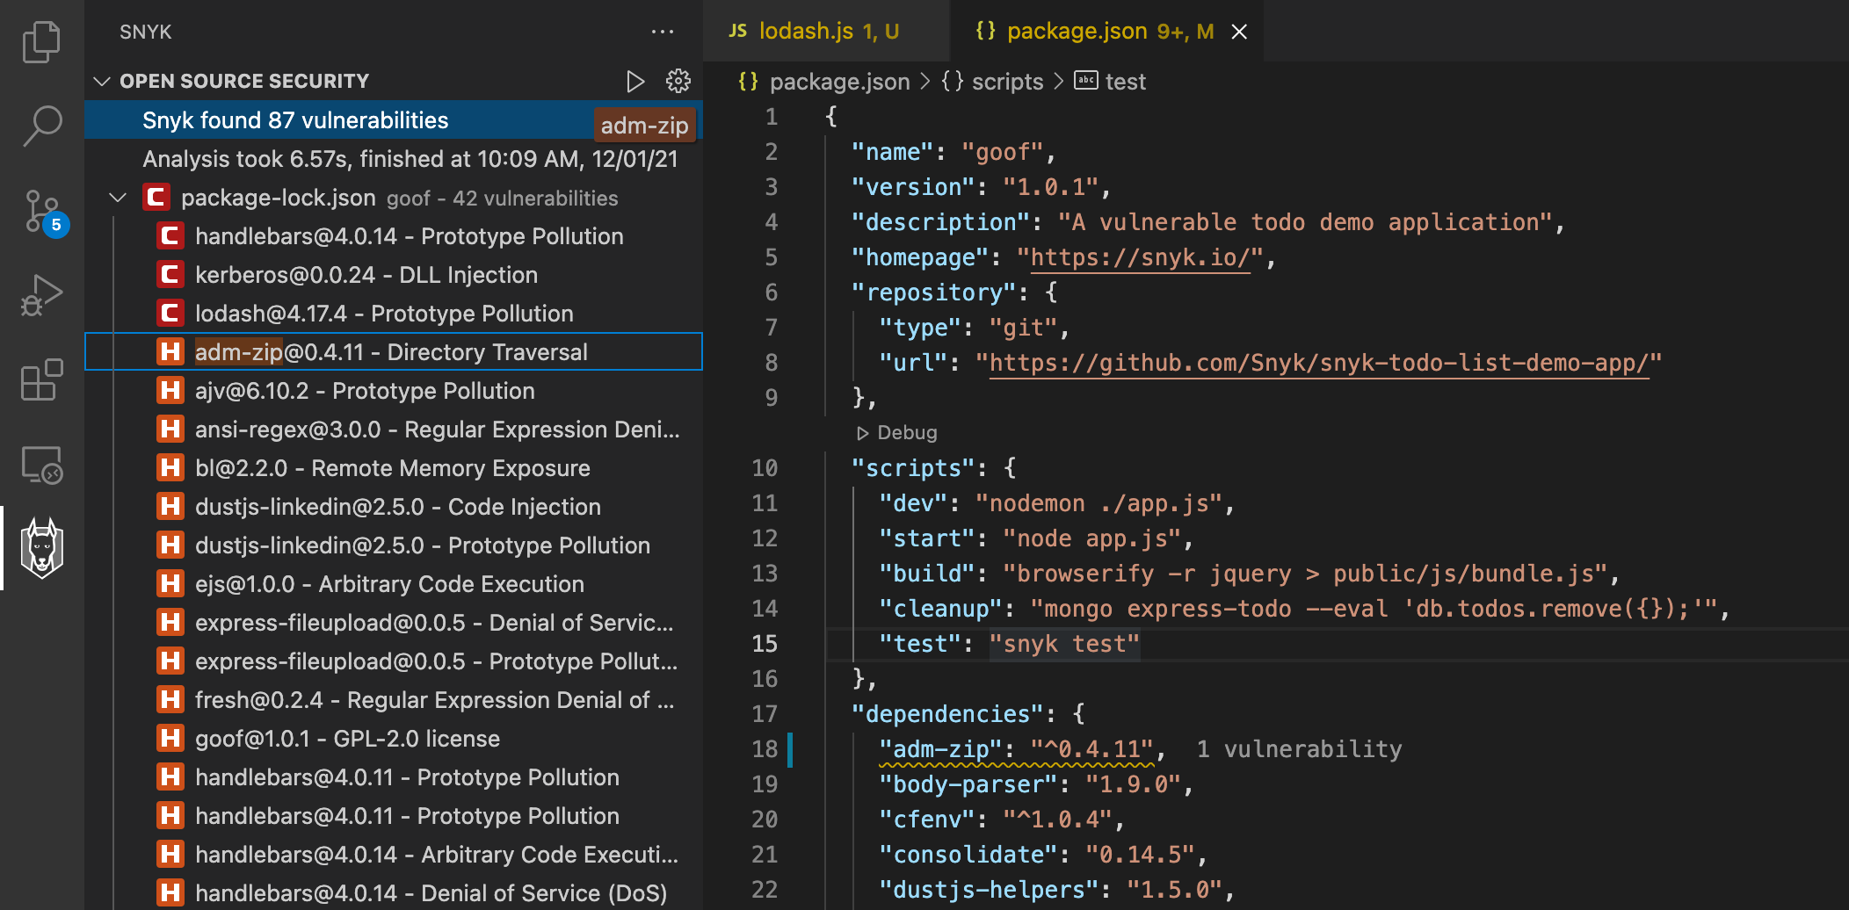Click the '1 vulnerability' annotation on adm-zip line
This screenshot has height=910, width=1849.
point(1299,749)
